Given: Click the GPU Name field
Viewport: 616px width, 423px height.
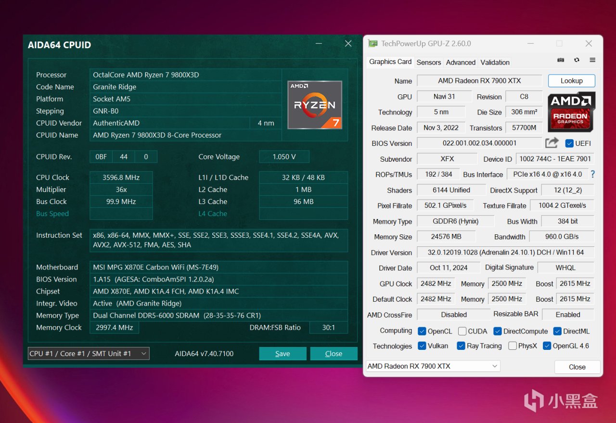Looking at the screenshot, I should [x=479, y=81].
